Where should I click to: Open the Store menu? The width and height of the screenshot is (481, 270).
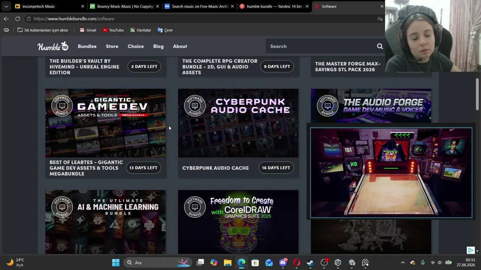112,46
